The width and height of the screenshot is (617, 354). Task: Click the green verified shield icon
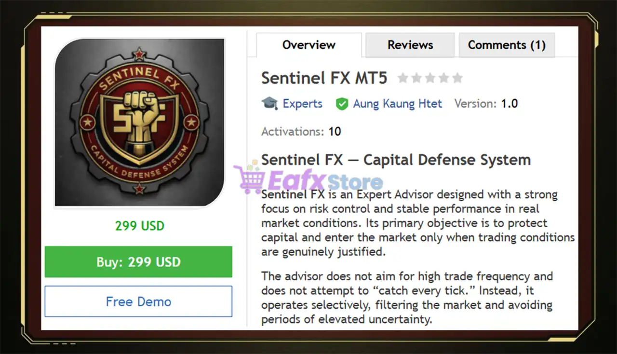[x=342, y=104]
